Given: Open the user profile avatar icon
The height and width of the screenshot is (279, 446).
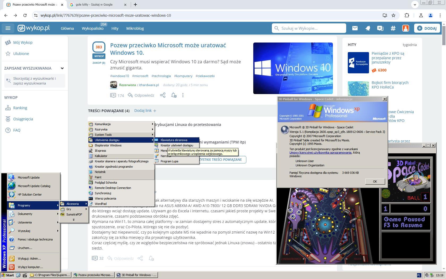Looking at the screenshot, I should point(405,28).
